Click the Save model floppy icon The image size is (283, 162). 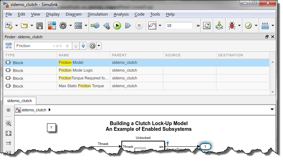click(40, 26)
